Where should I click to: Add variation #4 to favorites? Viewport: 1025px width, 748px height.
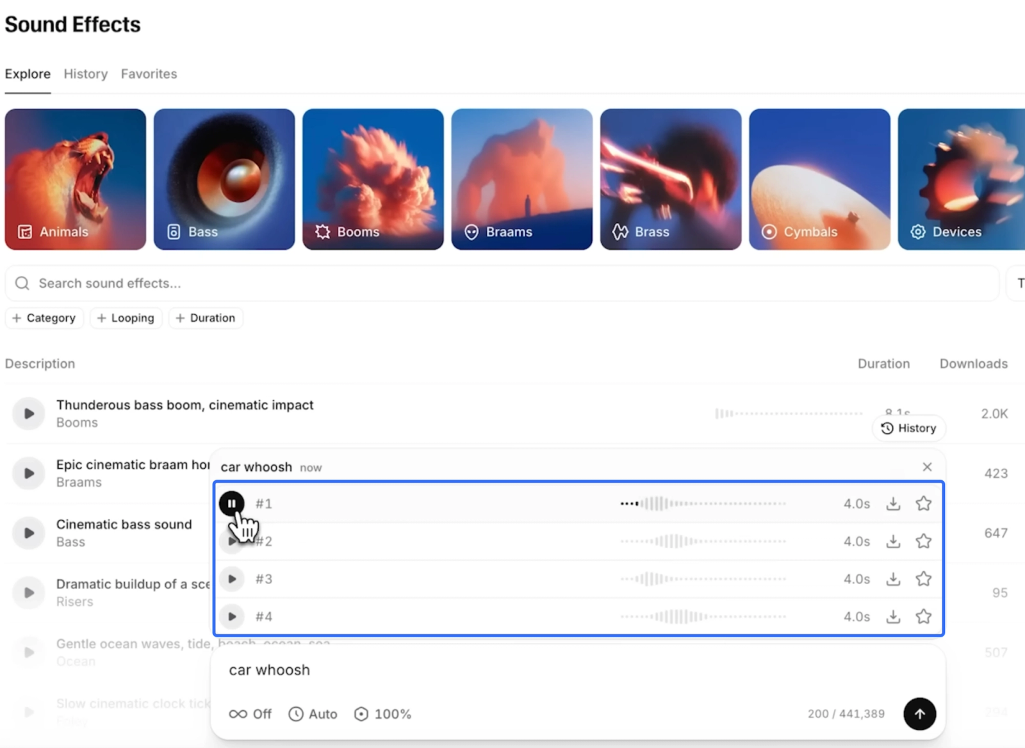[923, 617]
